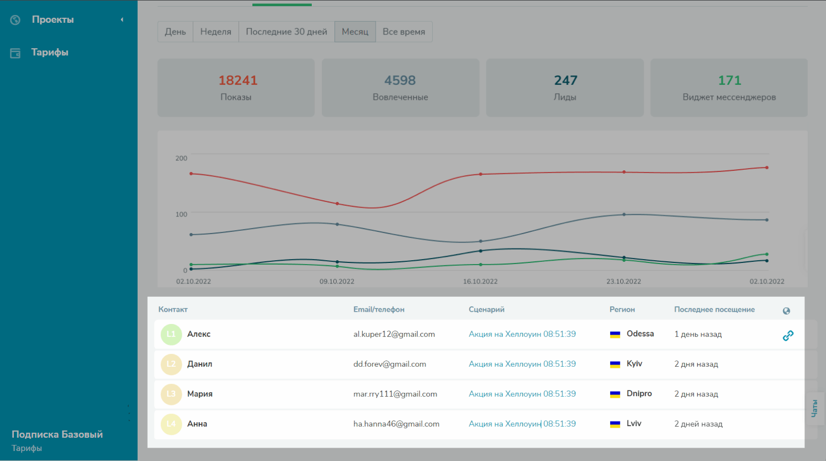Click the L3 avatar for Мария
The width and height of the screenshot is (826, 461).
pos(171,394)
